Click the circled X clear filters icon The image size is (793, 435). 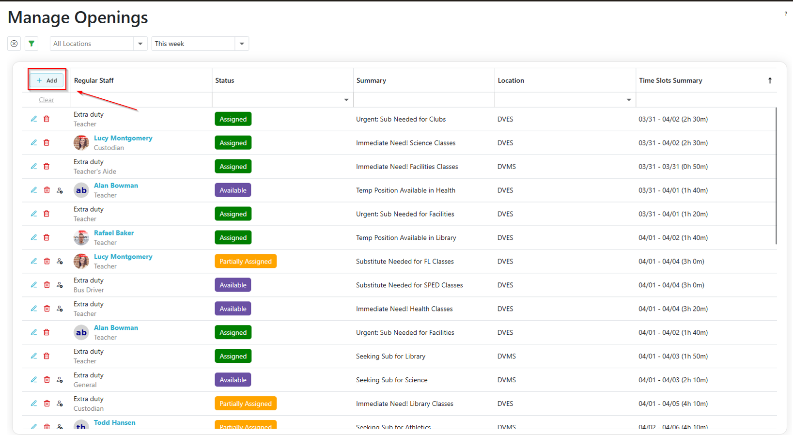point(14,44)
